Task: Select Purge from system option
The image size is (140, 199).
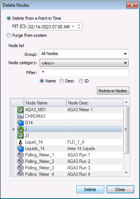Action: pos(9,35)
